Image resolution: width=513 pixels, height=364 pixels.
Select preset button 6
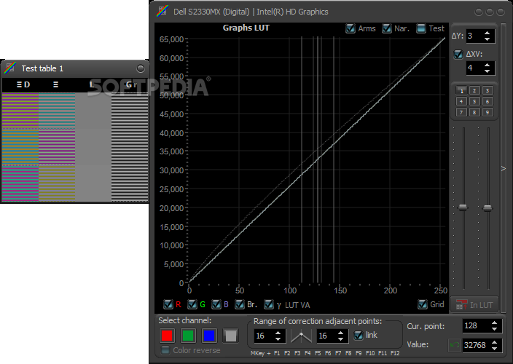click(487, 101)
